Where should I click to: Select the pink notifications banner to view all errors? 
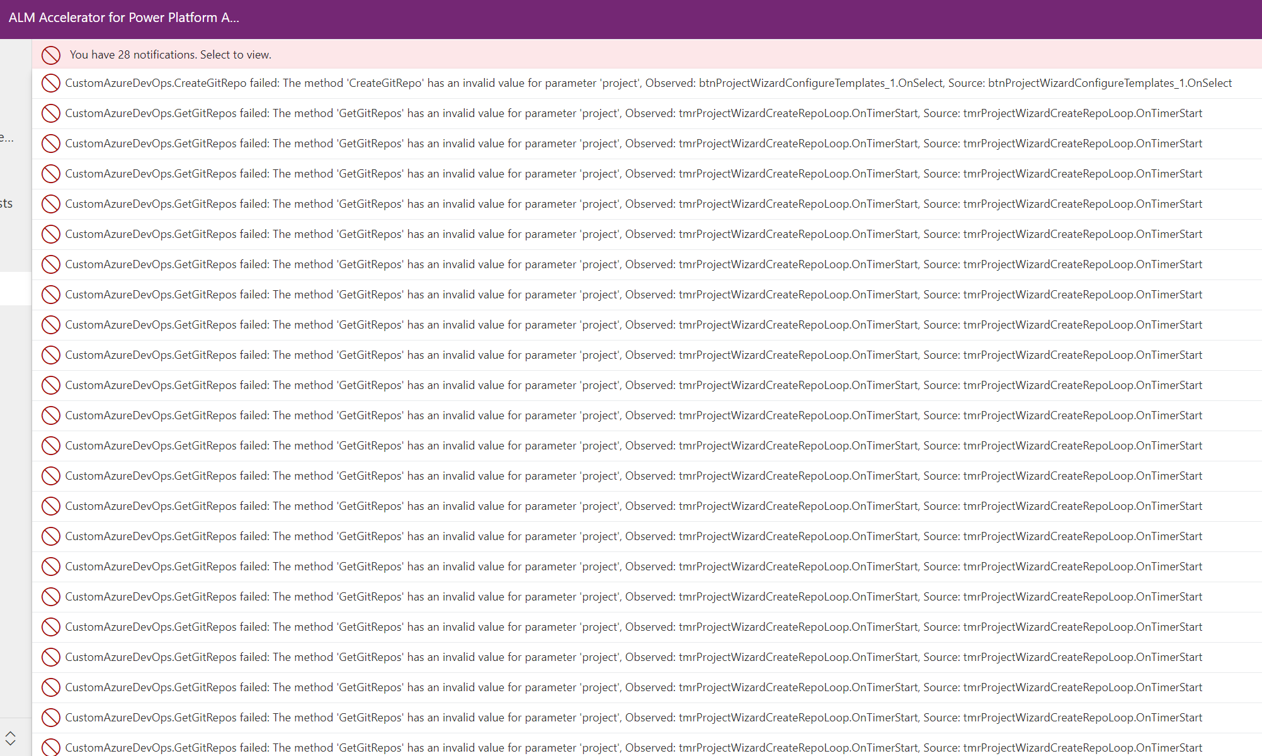[x=378, y=55]
